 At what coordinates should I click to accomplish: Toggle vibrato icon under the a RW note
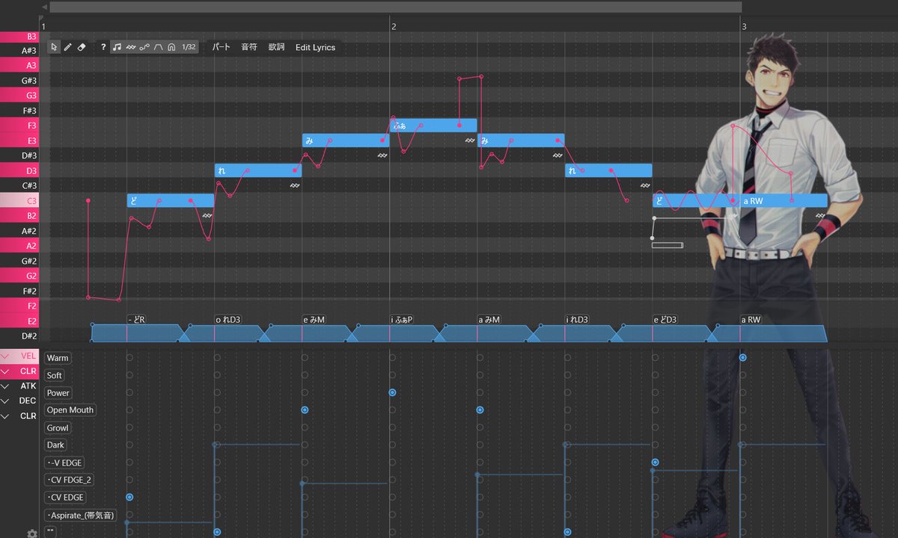821,215
